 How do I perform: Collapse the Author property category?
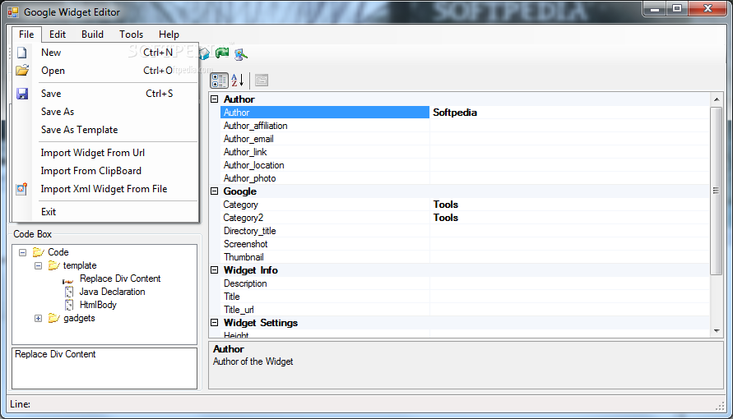coord(214,99)
